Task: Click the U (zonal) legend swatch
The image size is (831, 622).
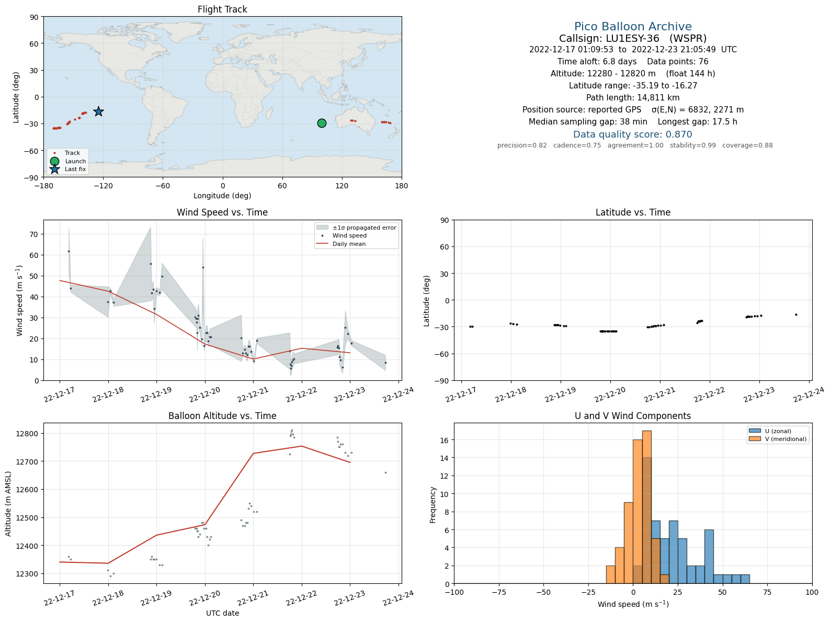Action: click(755, 431)
